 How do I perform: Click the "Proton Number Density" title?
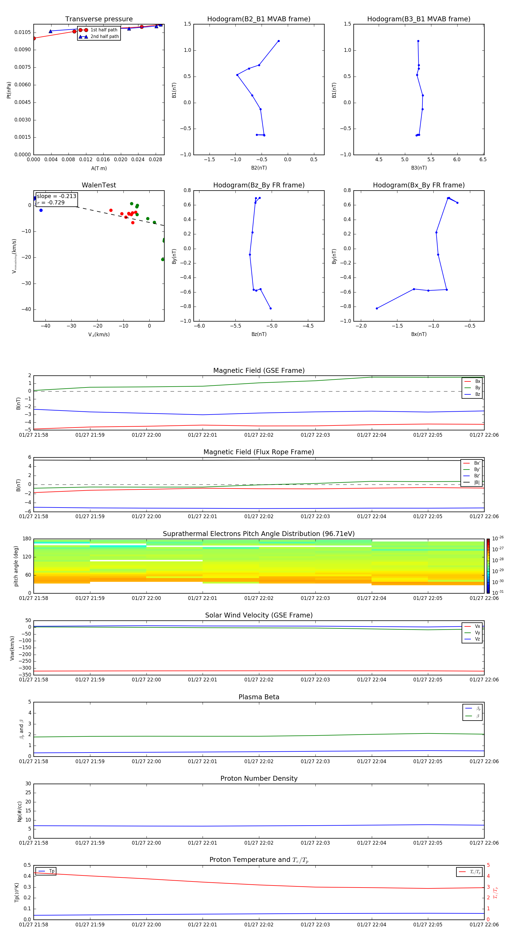(x=259, y=778)
